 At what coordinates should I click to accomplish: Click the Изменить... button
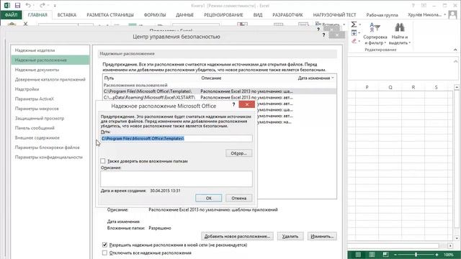pyautogui.click(x=322, y=236)
